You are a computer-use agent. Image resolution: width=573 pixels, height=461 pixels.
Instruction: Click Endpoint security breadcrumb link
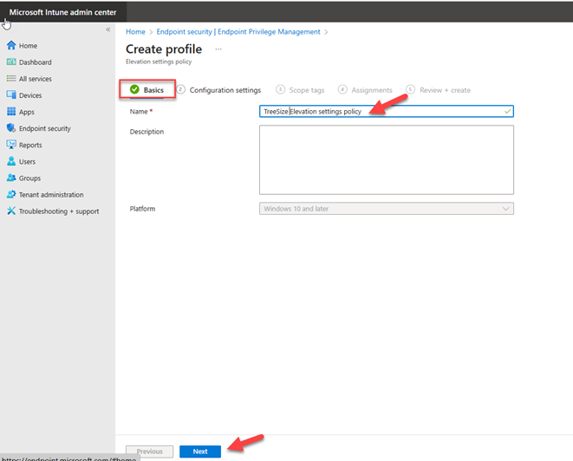coord(238,32)
